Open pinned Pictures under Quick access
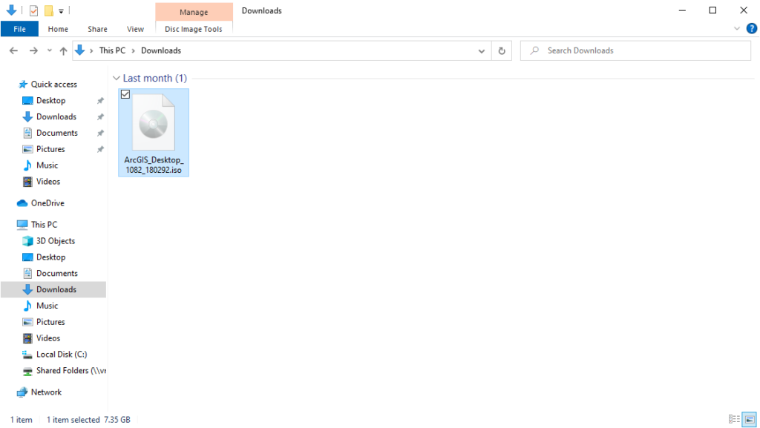 [50, 149]
